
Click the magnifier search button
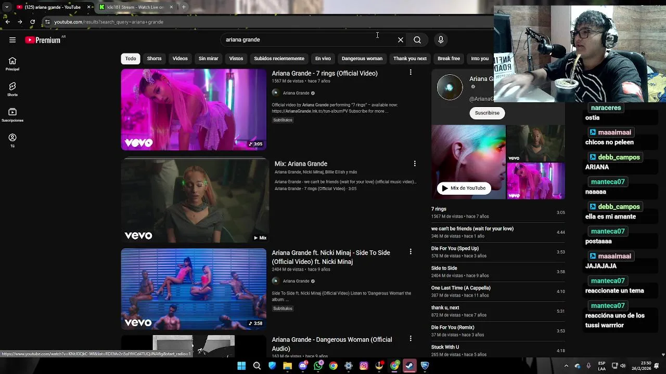[417, 40]
